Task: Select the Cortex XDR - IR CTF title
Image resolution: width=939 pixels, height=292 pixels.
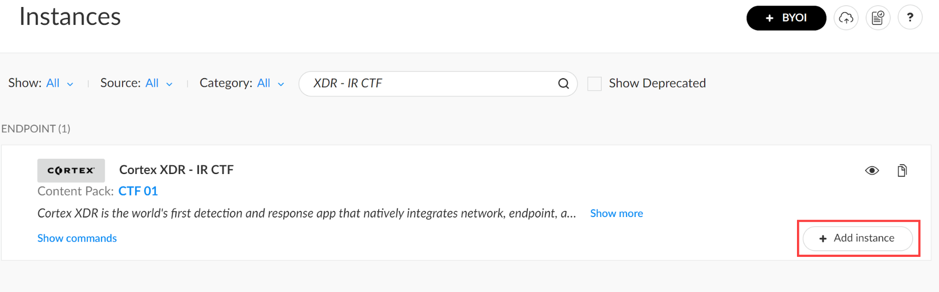Action: click(x=176, y=170)
